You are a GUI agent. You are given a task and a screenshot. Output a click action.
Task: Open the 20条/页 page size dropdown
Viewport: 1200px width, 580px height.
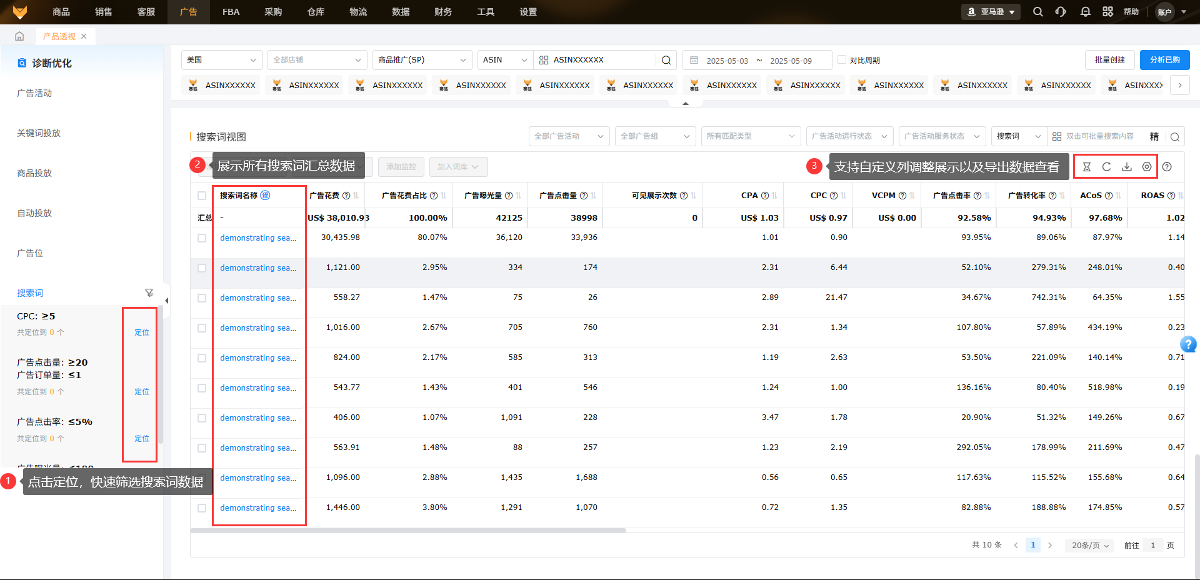pyautogui.click(x=1090, y=545)
